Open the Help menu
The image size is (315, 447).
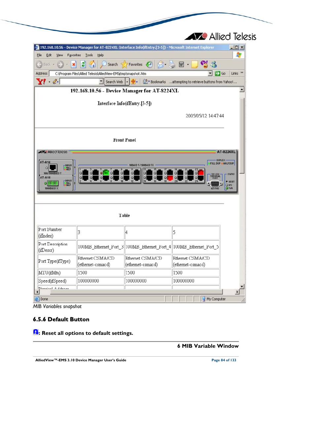(x=100, y=55)
